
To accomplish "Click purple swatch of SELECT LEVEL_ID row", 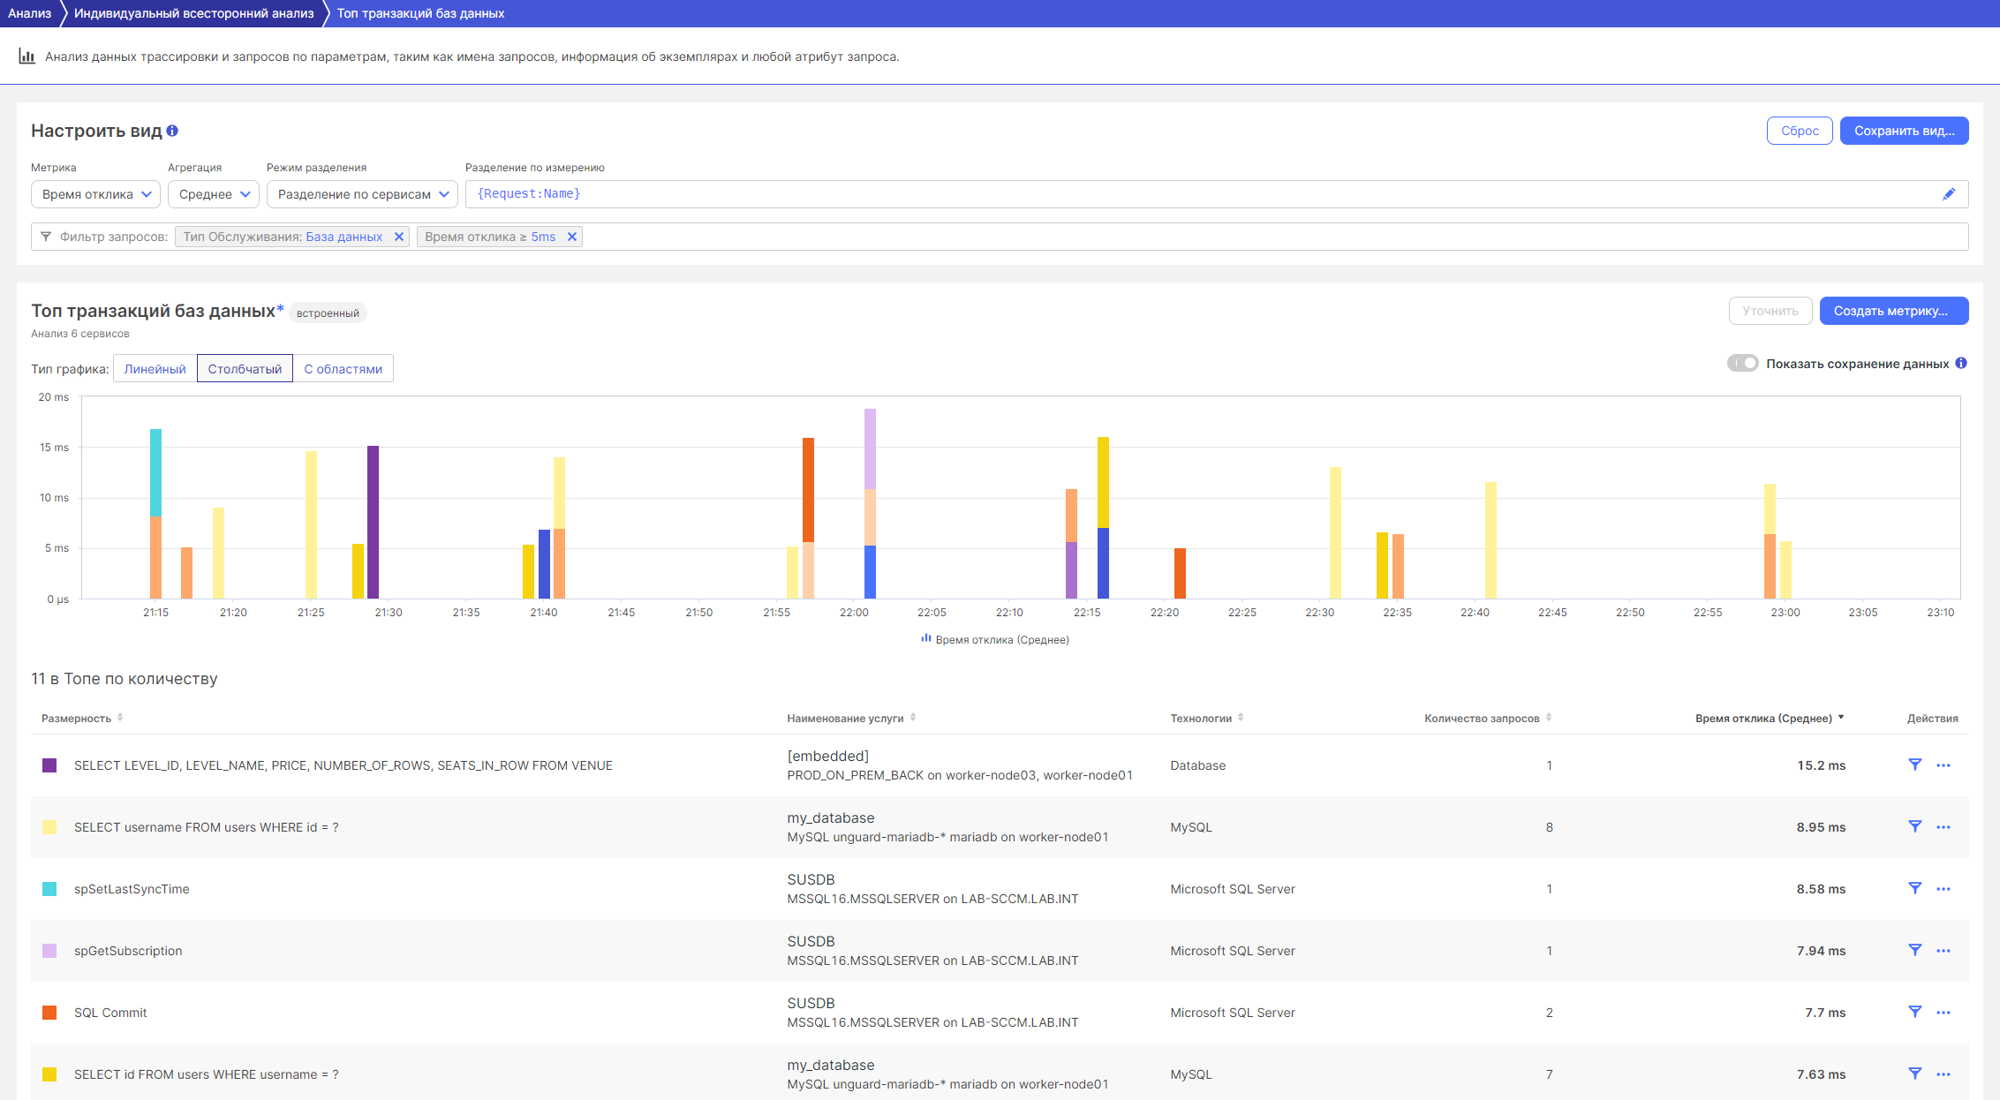I will tap(49, 765).
